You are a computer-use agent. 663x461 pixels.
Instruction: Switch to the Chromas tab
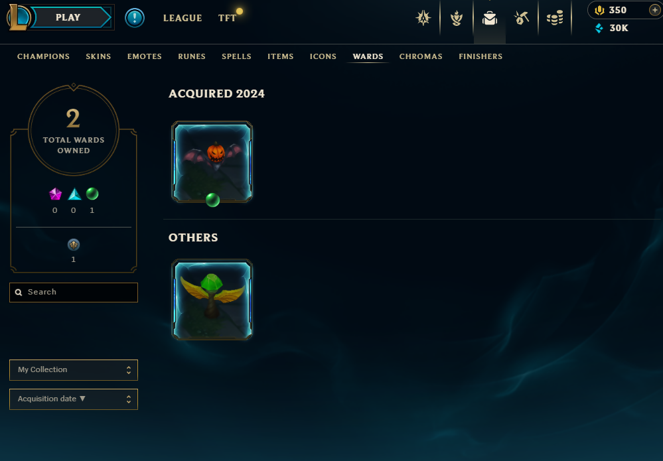(421, 56)
